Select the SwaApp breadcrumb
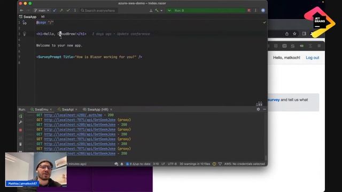The height and width of the screenshot is (192, 342). tap(28, 17)
